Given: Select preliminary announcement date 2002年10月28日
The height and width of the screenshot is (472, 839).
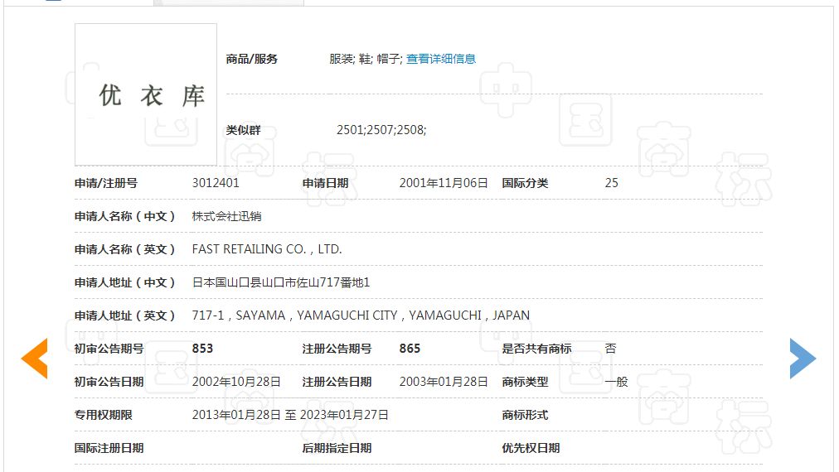Looking at the screenshot, I should tap(236, 382).
